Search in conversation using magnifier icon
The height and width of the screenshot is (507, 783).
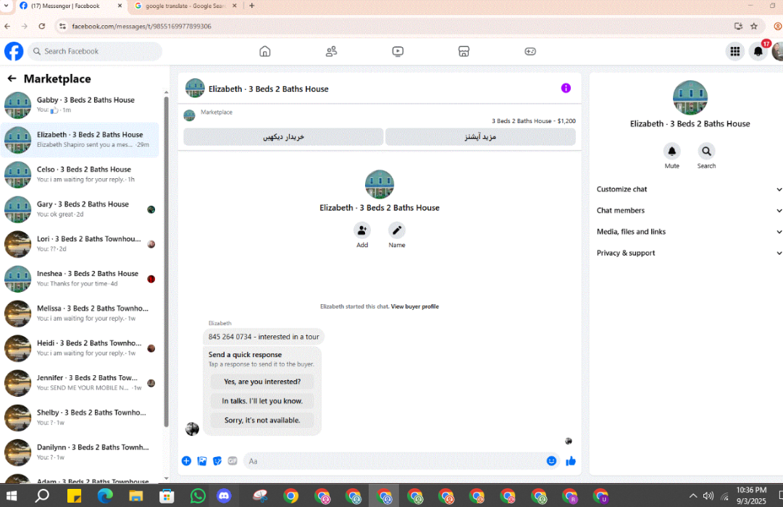pos(706,151)
